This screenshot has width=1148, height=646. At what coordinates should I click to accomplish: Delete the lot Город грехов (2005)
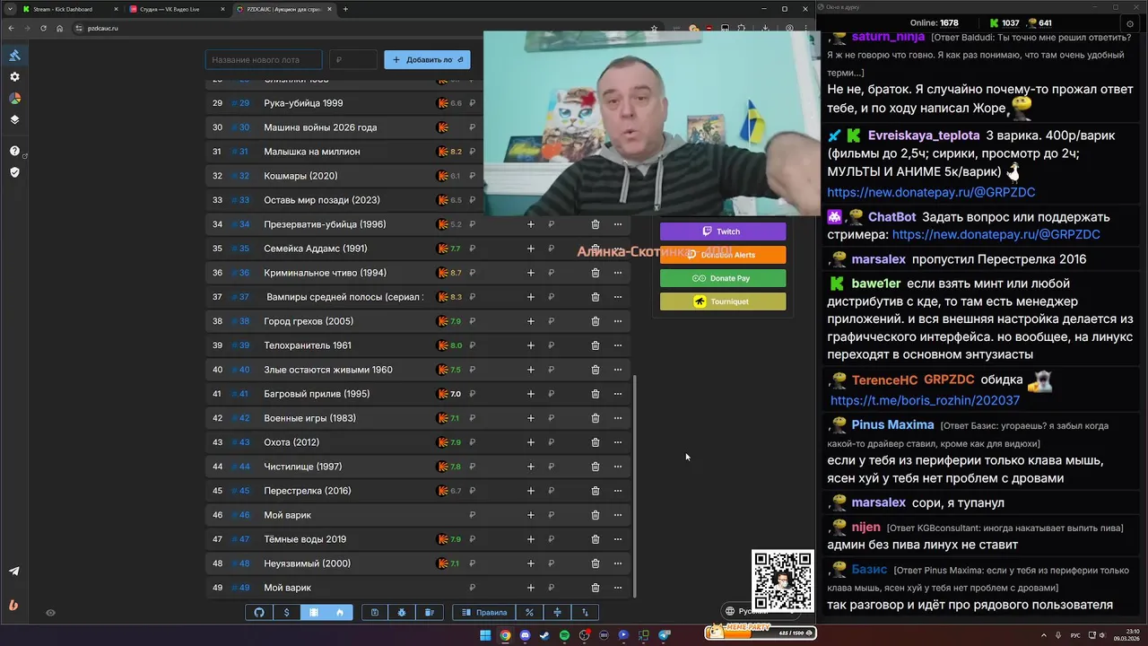tap(595, 321)
